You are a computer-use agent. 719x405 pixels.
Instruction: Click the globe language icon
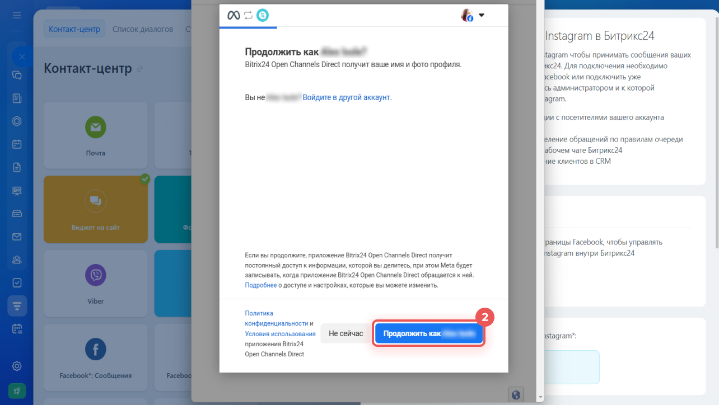[516, 394]
